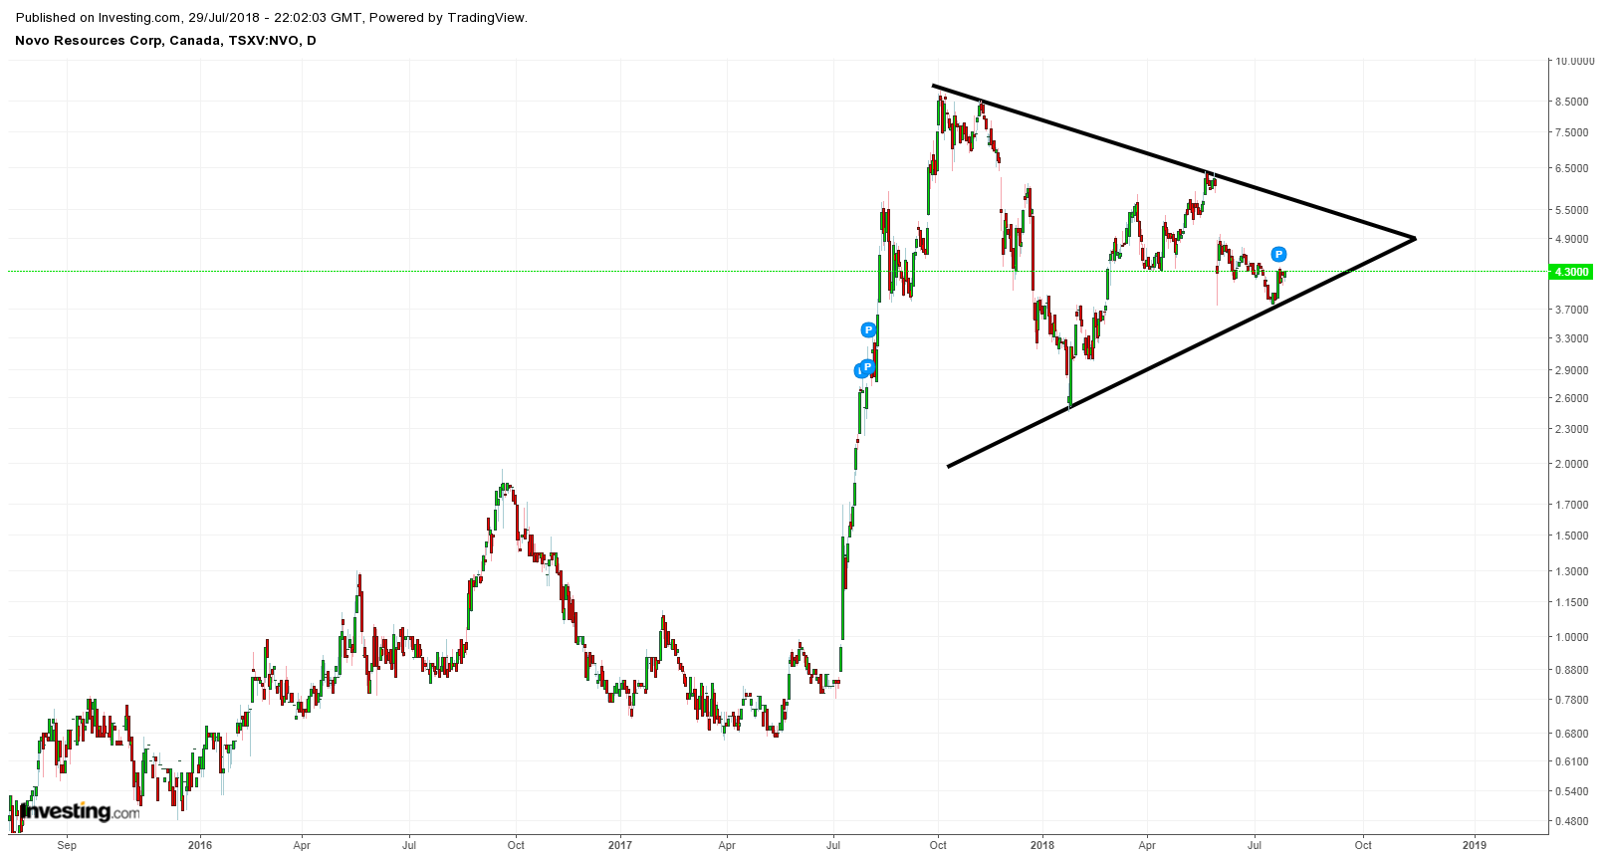This screenshot has width=1606, height=858.
Task: Click the chart title 'Novo Resources Corp, Canada, TSXV:NVO, D'
Action: (166, 41)
